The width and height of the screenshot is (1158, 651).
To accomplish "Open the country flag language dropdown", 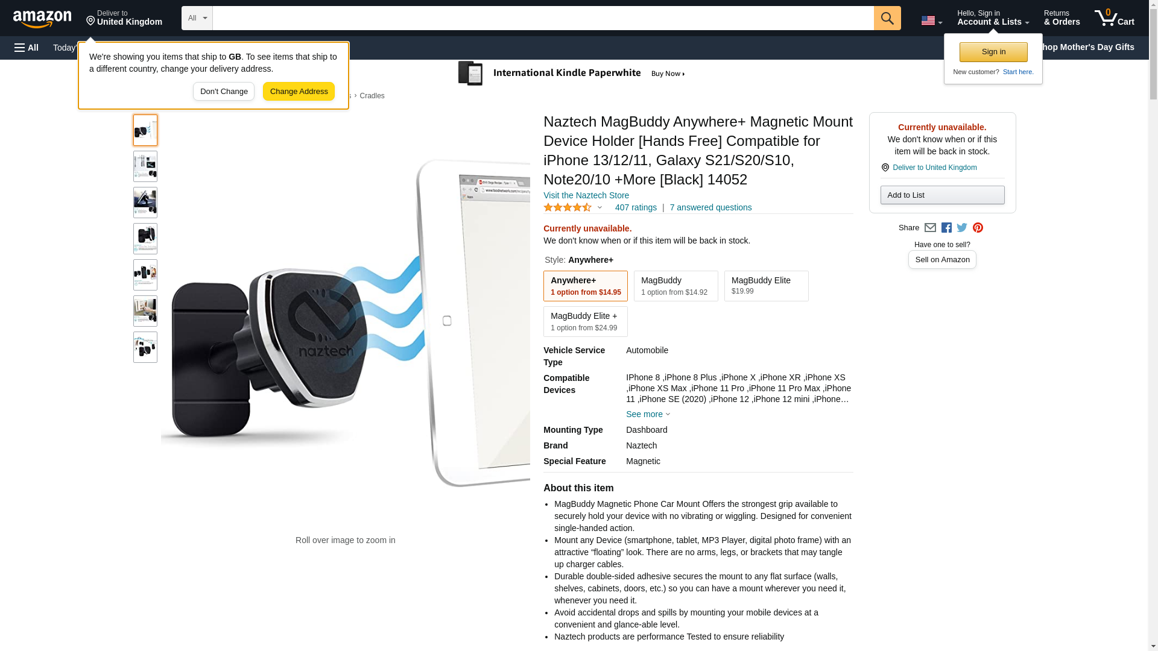I will pyautogui.click(x=931, y=20).
